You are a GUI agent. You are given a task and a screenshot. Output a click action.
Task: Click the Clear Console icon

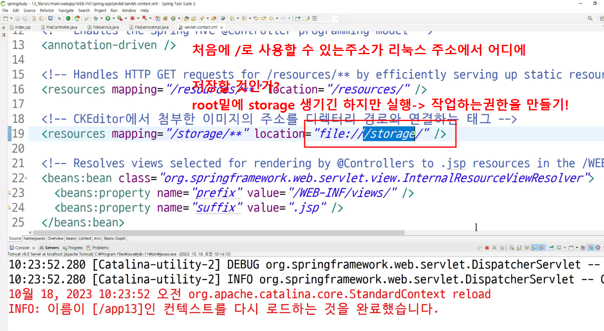(512, 248)
